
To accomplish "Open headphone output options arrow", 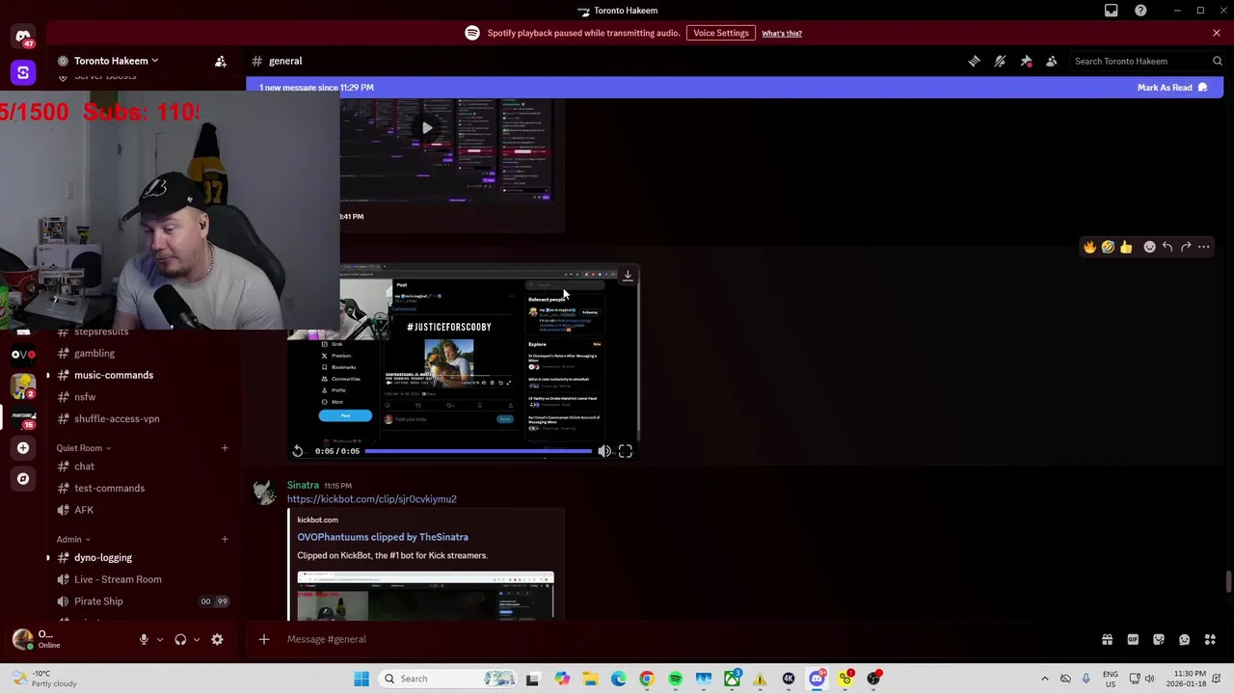I will (197, 639).
